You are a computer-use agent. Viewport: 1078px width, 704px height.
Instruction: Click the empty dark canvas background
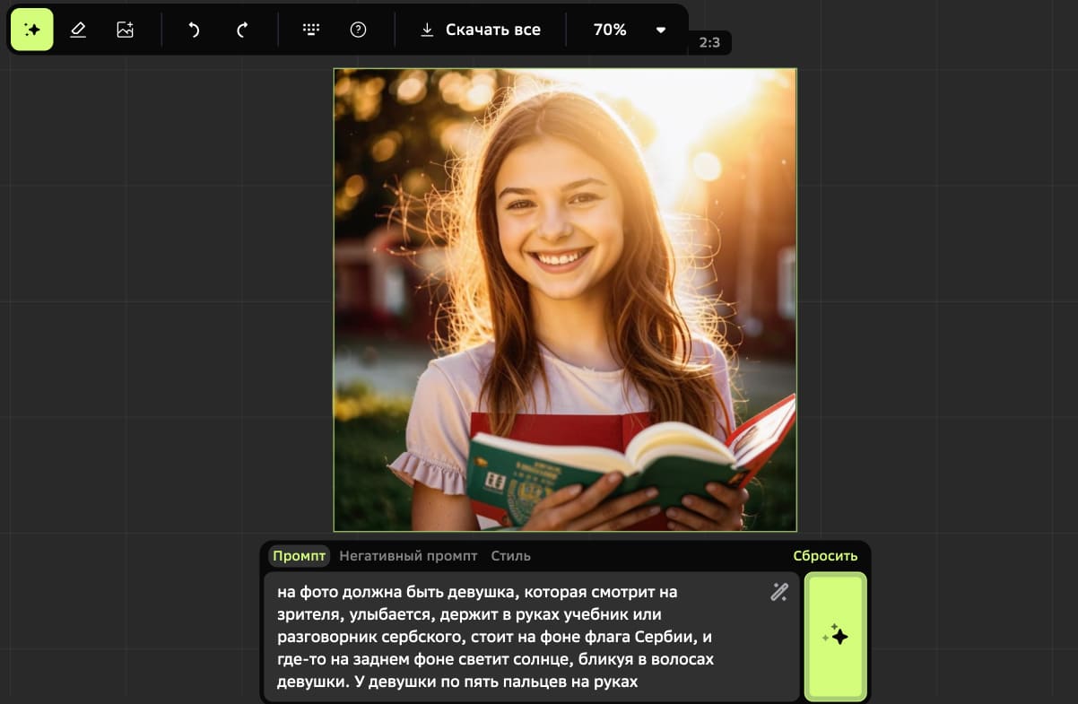(942, 314)
